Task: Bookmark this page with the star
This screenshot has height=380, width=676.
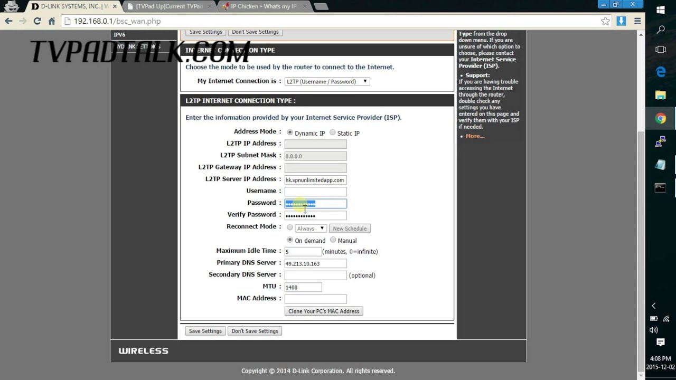Action: pos(605,21)
